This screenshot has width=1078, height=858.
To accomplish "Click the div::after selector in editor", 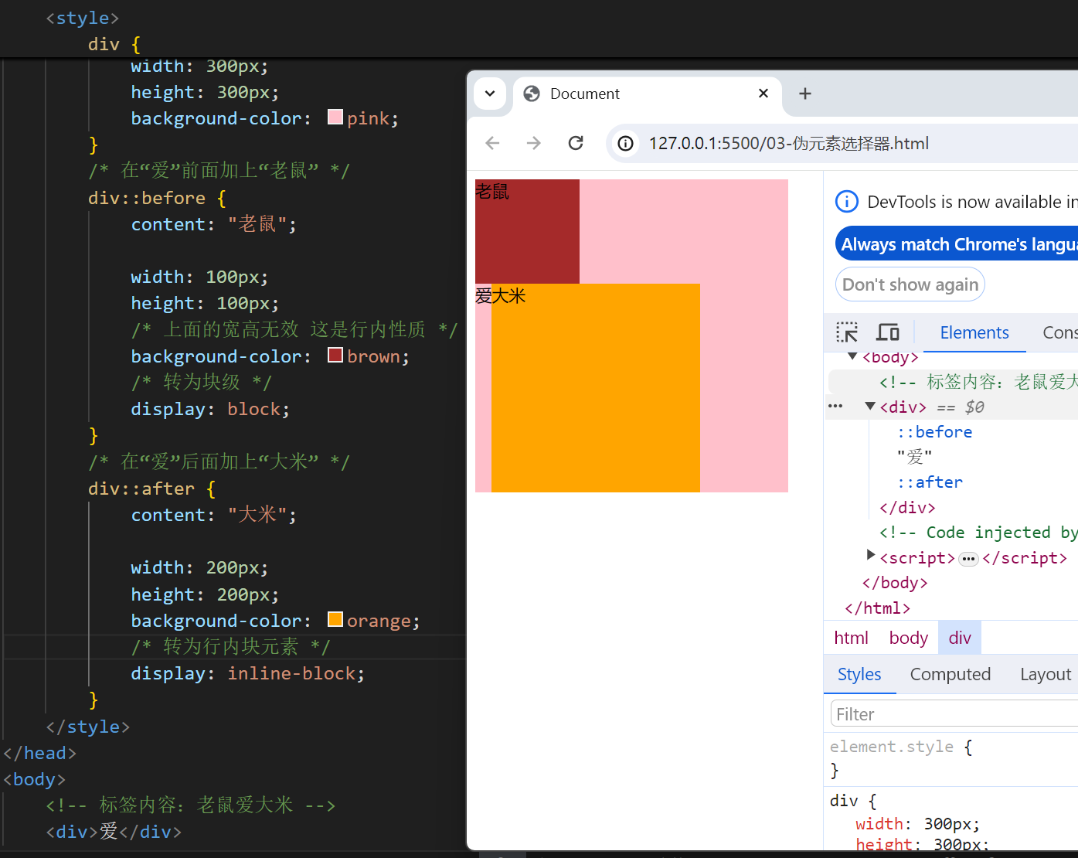I will click(x=141, y=489).
